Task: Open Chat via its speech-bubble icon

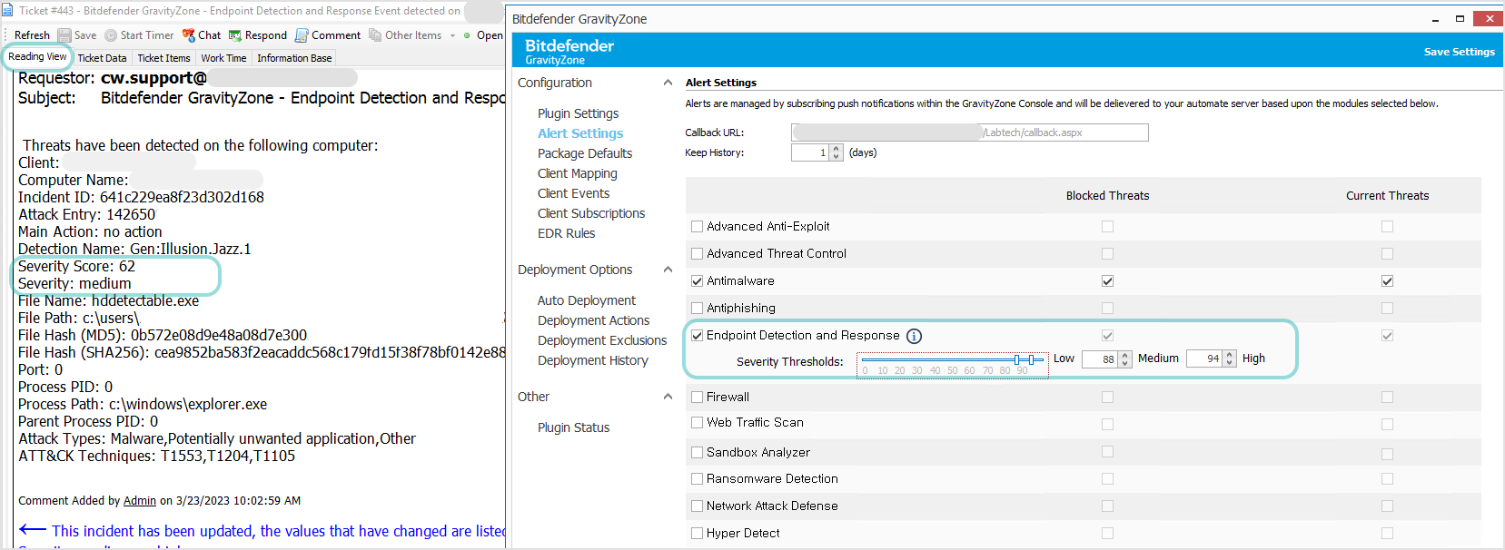Action: (189, 35)
